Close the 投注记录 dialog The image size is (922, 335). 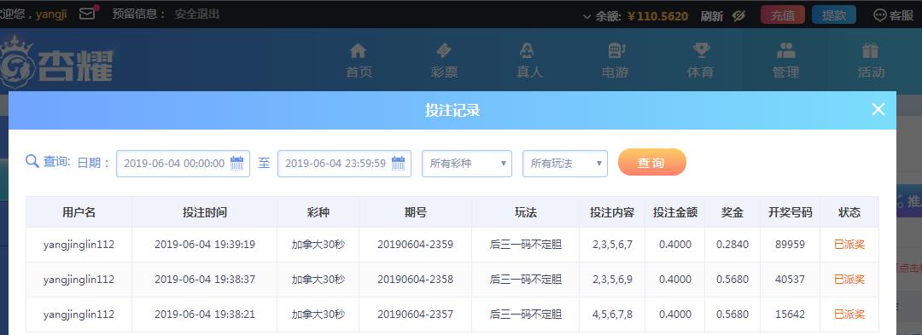pos(878,109)
